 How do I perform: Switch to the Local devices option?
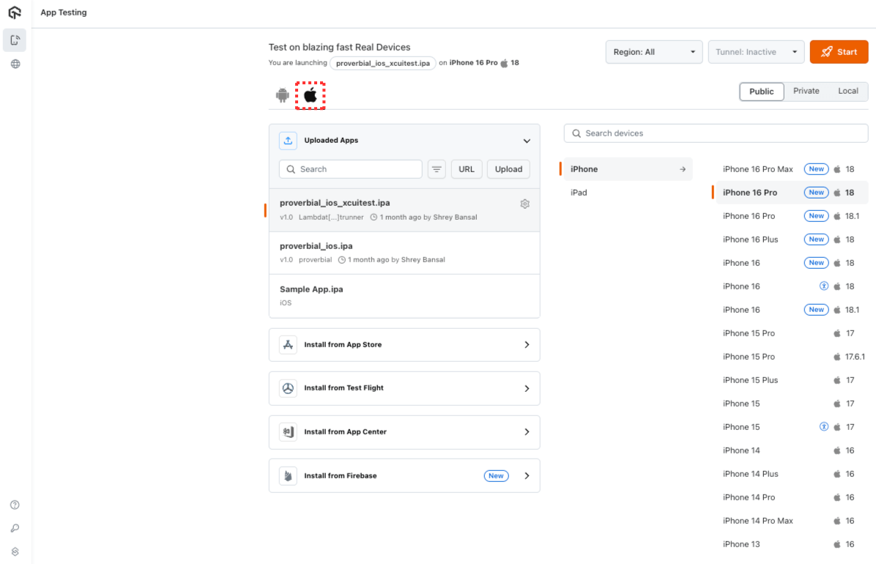click(847, 92)
